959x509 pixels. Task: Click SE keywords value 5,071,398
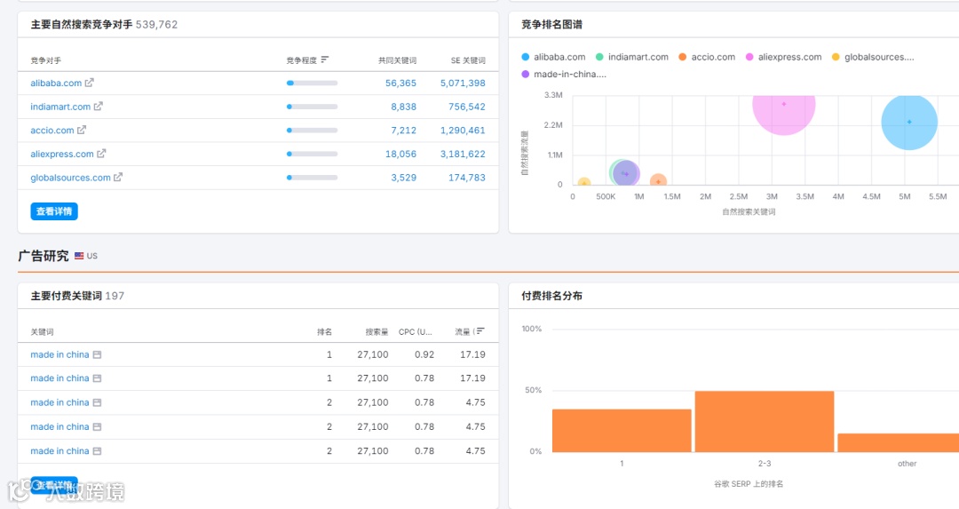(463, 84)
